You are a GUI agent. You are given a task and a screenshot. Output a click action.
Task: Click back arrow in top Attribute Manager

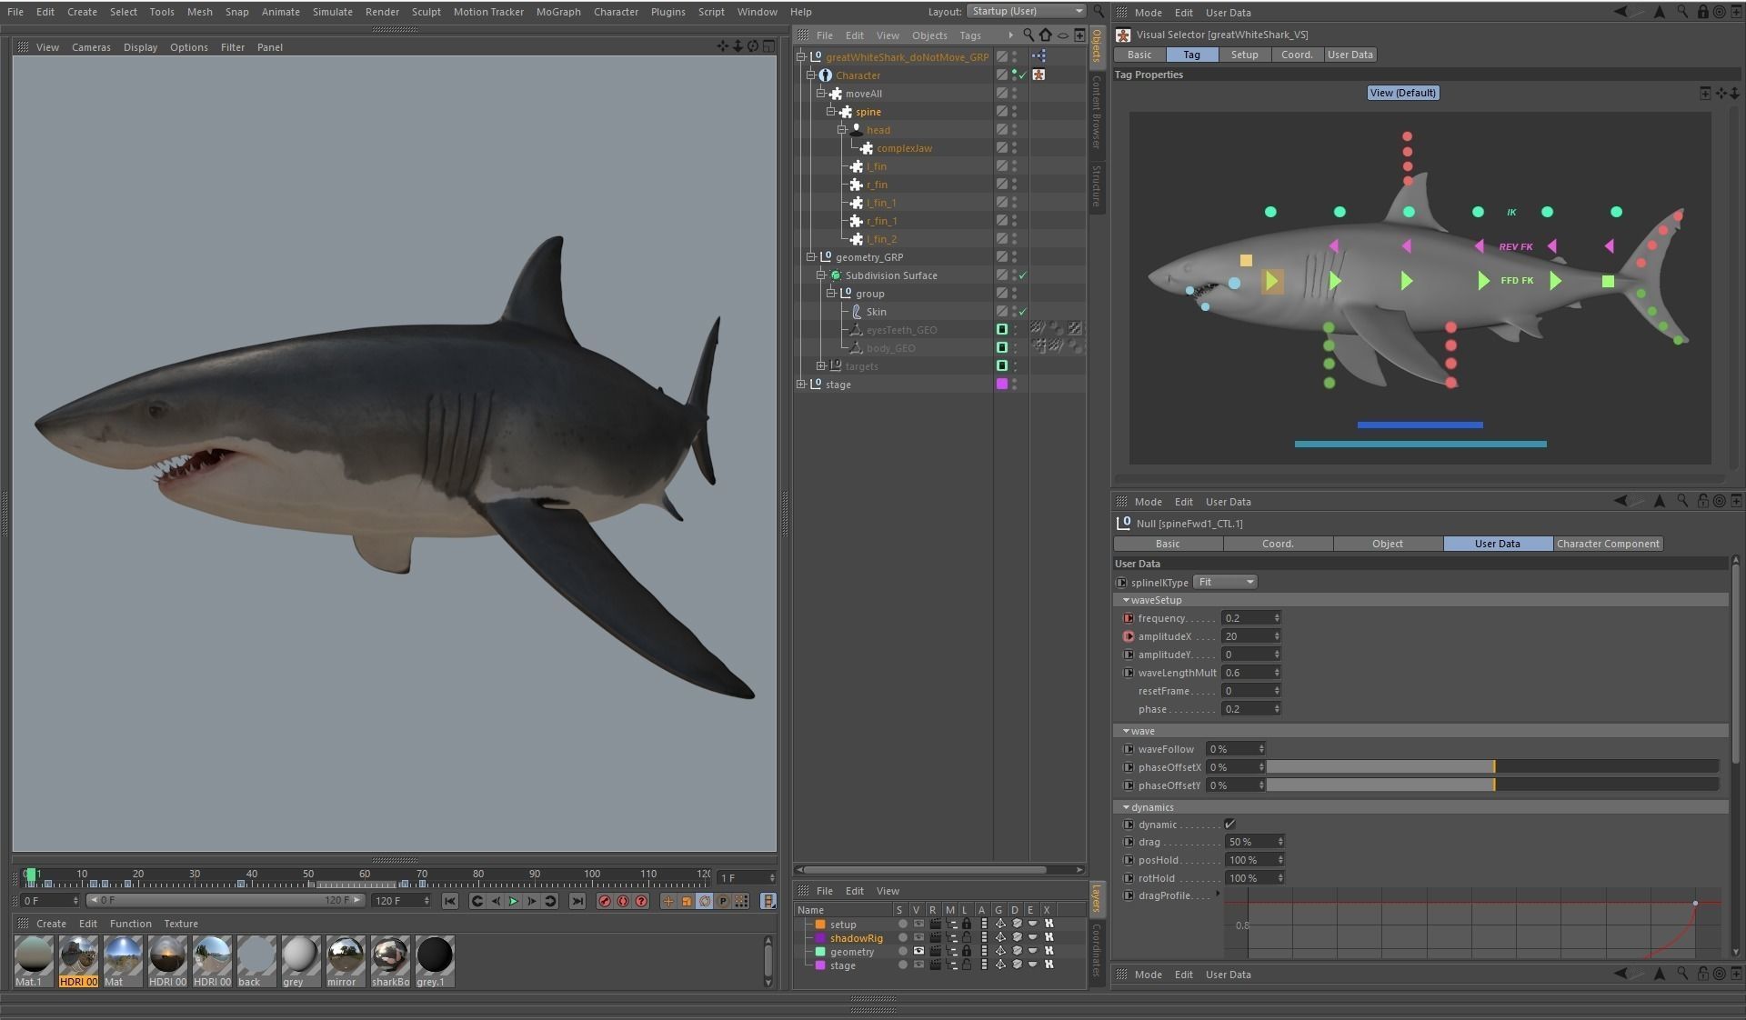1621,12
